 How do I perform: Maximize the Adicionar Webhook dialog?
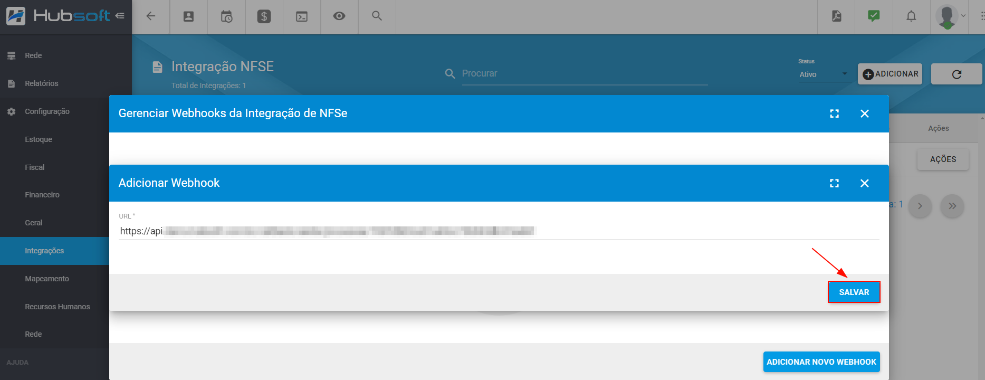click(x=834, y=183)
